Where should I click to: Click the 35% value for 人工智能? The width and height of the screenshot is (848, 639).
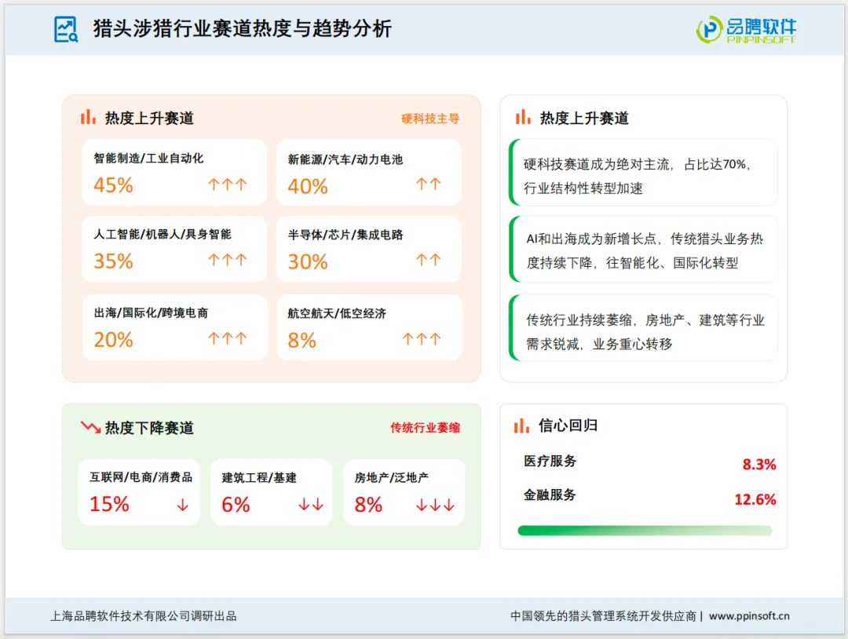click(113, 261)
